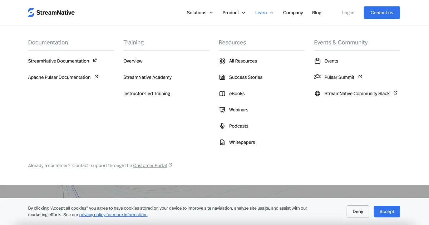Click external-link icon beside Apache Pulsar Documentation
The image size is (429, 225).
tap(96, 77)
